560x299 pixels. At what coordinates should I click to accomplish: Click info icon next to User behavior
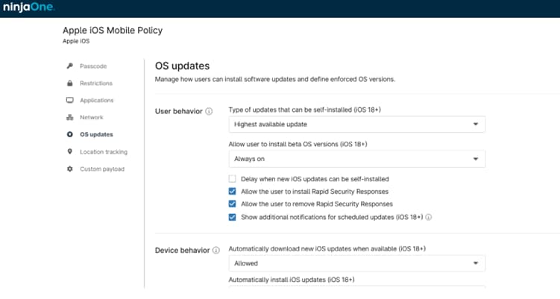coord(209,111)
